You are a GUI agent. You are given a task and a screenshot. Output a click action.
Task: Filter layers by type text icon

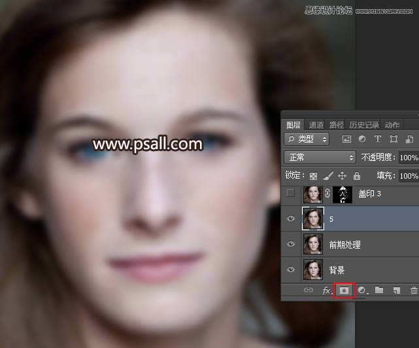click(x=377, y=139)
